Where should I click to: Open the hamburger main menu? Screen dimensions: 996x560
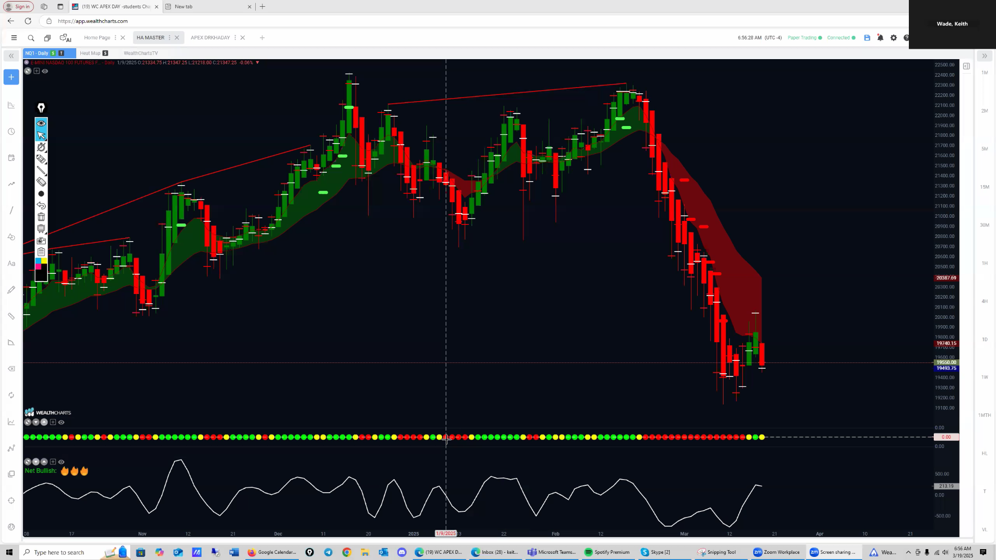pyautogui.click(x=14, y=38)
